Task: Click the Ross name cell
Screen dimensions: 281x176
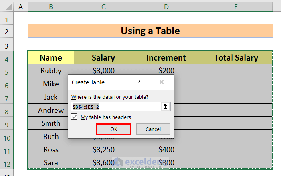Action: point(51,150)
